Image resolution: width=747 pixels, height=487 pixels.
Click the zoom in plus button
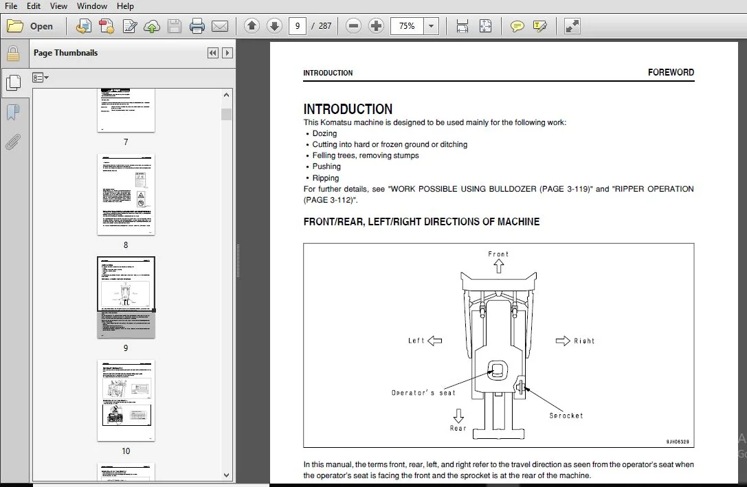[376, 25]
